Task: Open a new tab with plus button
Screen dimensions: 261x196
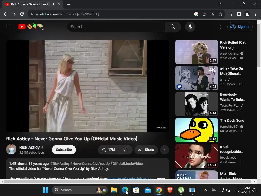Action: tap(69, 4)
